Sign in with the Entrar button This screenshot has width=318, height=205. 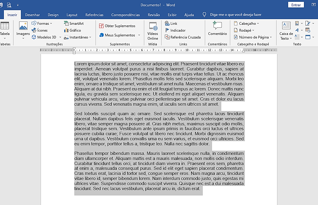pyautogui.click(x=296, y=5)
